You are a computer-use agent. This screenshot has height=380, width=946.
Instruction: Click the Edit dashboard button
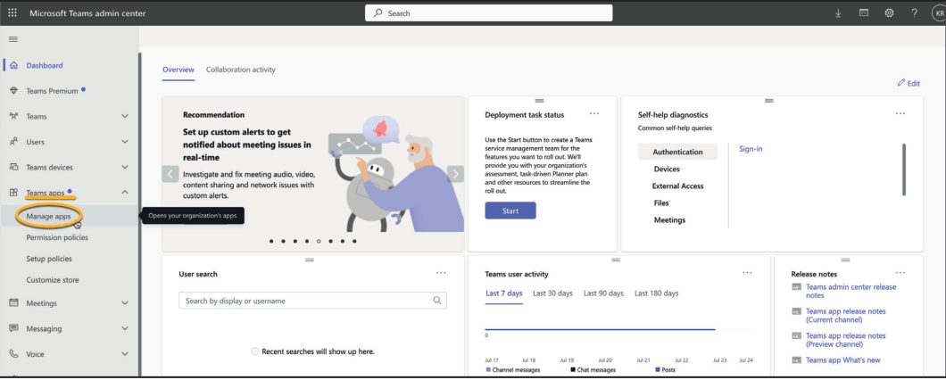[909, 83]
